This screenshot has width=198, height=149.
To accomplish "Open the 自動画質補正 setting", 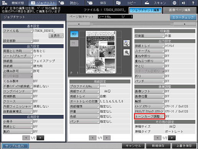I will [18, 111].
